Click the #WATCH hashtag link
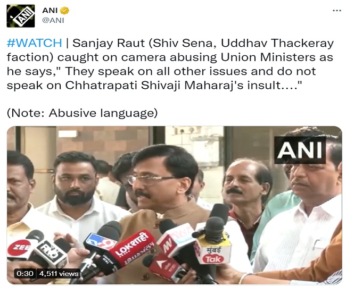 [35, 43]
